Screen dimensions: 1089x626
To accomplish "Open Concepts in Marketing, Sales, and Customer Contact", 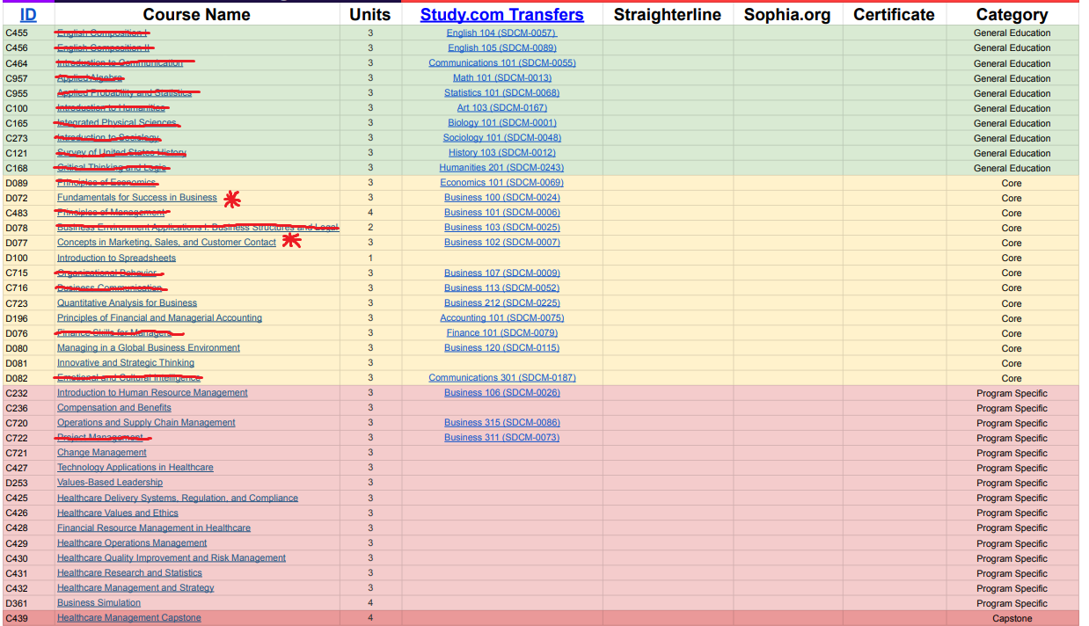I will (166, 243).
